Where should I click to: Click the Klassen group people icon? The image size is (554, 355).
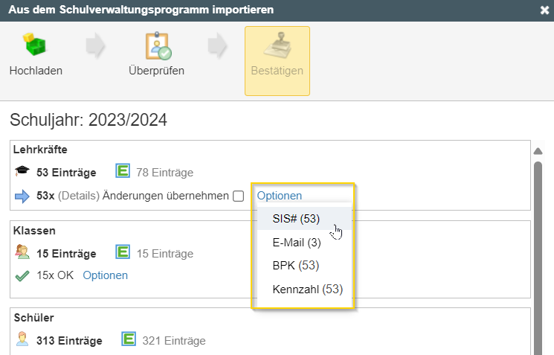click(22, 252)
